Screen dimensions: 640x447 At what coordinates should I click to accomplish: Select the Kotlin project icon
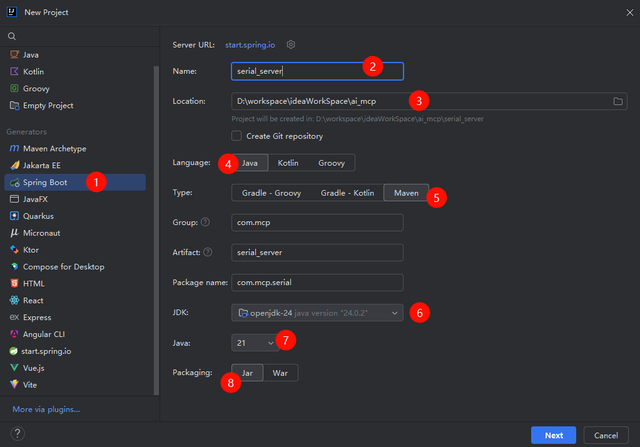(14, 71)
